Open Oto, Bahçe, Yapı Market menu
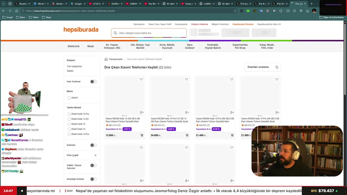 click(x=140, y=46)
